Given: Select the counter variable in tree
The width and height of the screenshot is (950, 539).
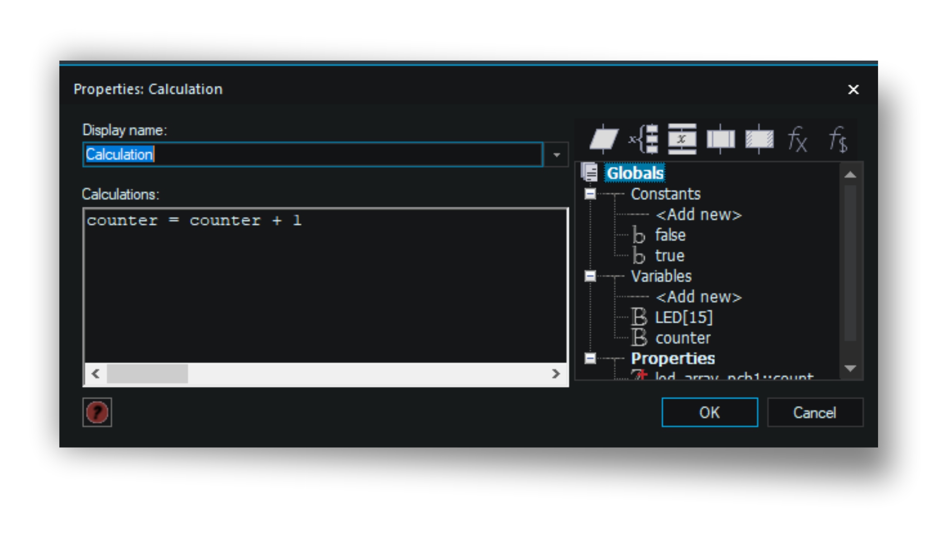Looking at the screenshot, I should (683, 338).
